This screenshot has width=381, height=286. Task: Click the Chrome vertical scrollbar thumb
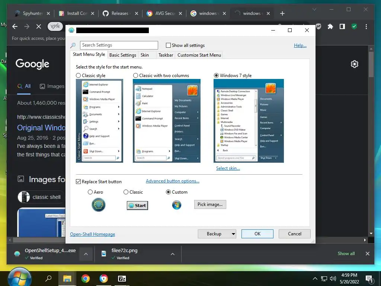click(x=371, y=64)
